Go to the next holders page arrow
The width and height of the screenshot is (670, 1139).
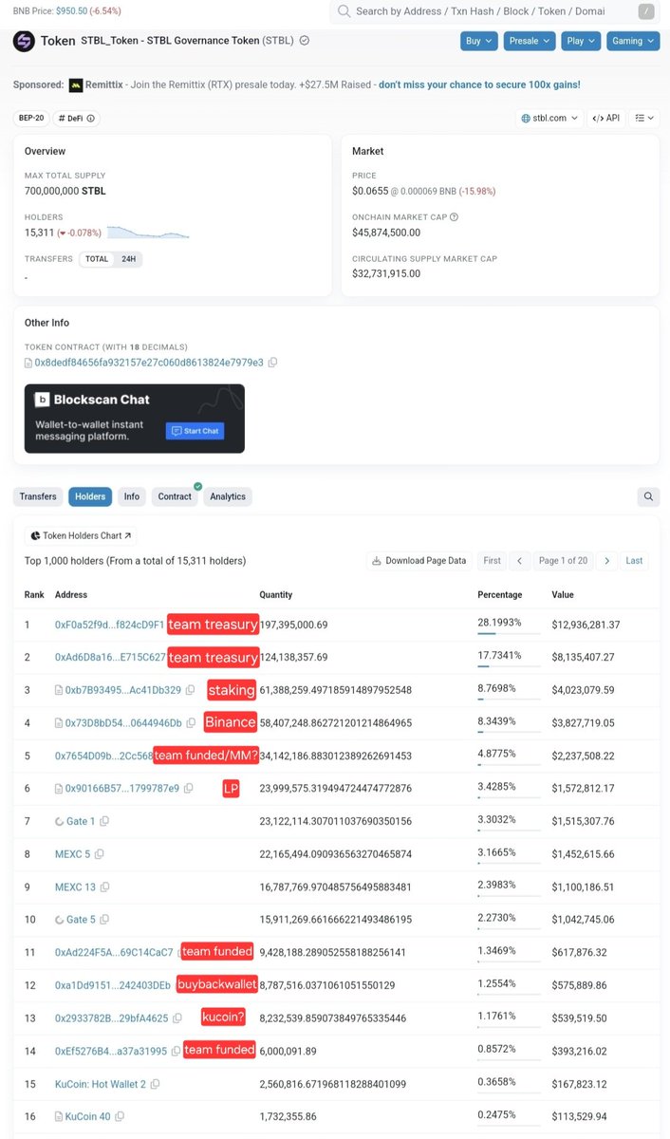[607, 561]
